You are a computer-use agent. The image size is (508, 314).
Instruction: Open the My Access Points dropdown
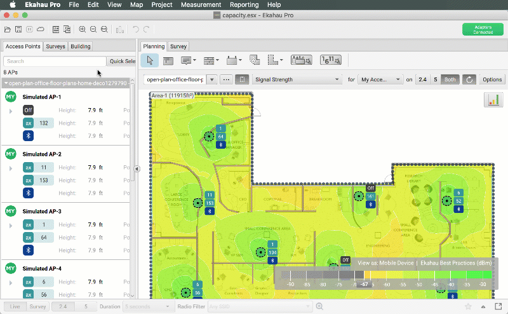point(380,79)
